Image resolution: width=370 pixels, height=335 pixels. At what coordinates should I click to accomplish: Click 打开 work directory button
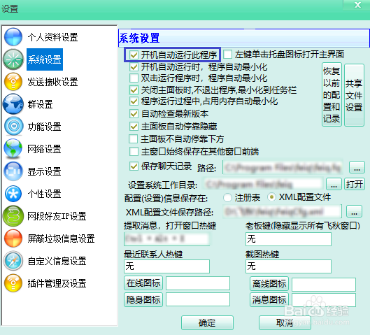point(354,184)
